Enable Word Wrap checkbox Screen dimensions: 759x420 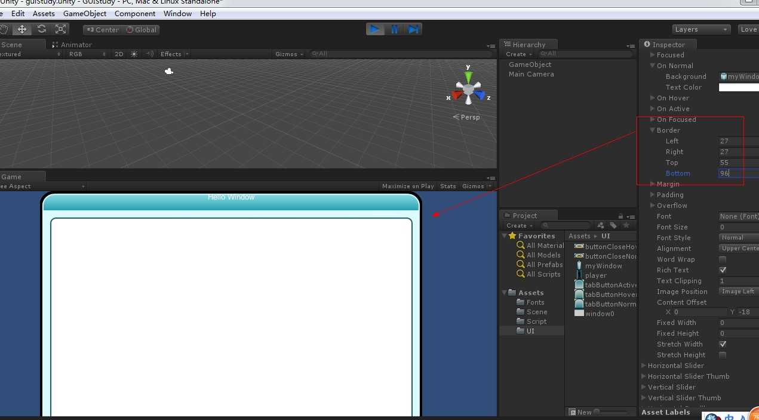[x=723, y=259]
